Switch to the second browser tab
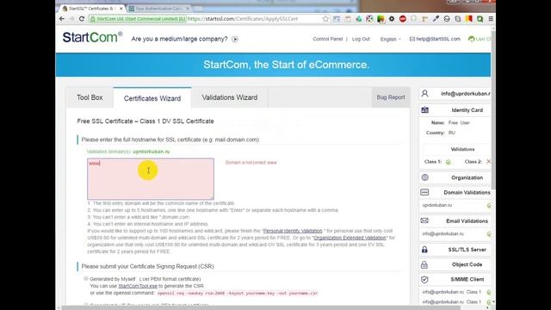The height and width of the screenshot is (310, 551). (x=158, y=8)
